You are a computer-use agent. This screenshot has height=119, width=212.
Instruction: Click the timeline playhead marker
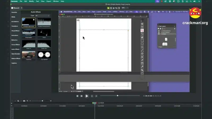point(95,103)
